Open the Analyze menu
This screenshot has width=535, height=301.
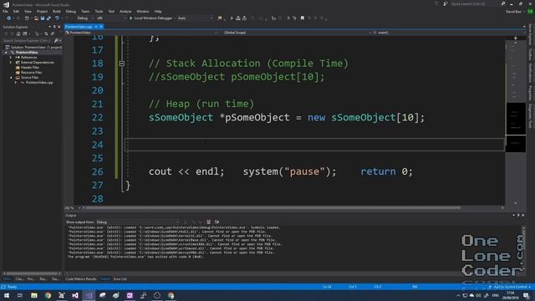point(125,11)
